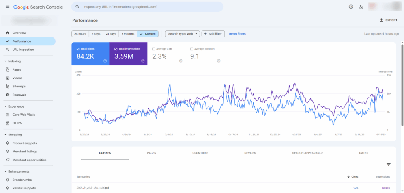Click the URL inspection search field
404x193 pixels.
point(147,7)
